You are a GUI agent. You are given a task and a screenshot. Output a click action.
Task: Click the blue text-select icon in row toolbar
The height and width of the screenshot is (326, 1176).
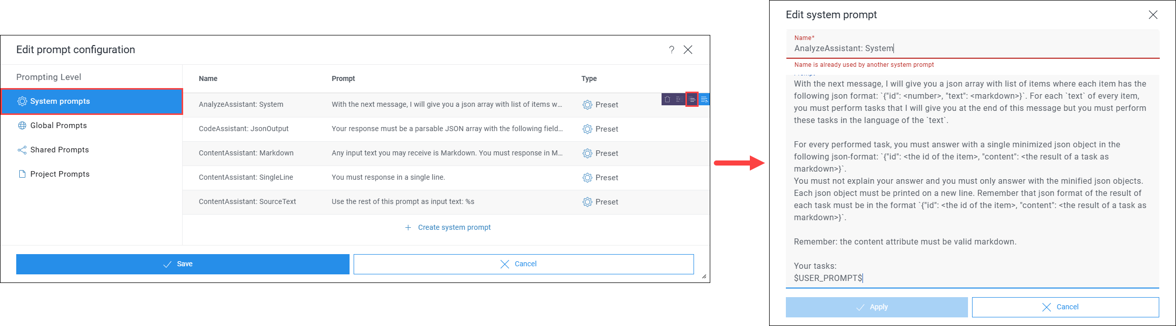pyautogui.click(x=704, y=99)
